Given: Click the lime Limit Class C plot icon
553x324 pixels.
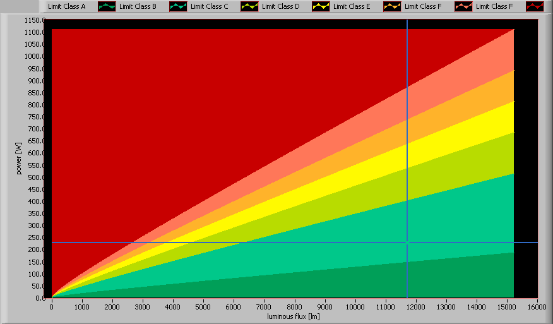Looking at the screenshot, I should click(249, 6).
